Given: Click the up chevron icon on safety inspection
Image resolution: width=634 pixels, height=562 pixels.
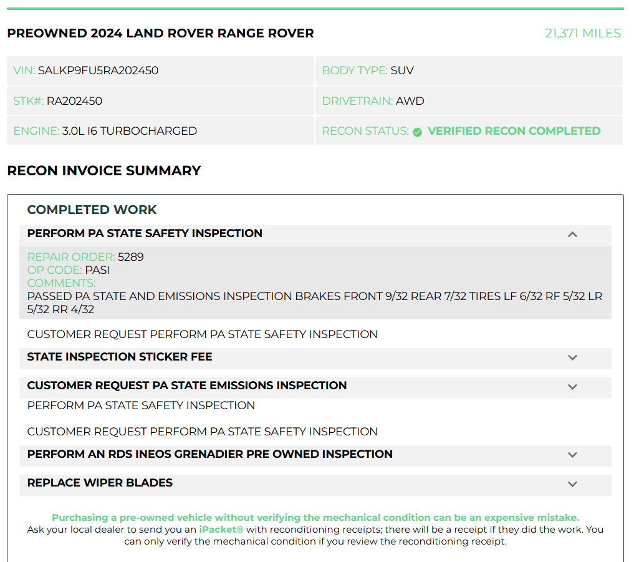Looking at the screenshot, I should (x=572, y=235).
